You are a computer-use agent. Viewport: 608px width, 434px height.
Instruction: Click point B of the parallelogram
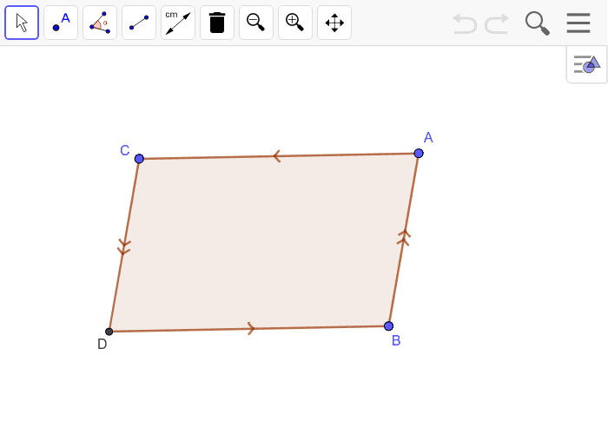tap(388, 325)
